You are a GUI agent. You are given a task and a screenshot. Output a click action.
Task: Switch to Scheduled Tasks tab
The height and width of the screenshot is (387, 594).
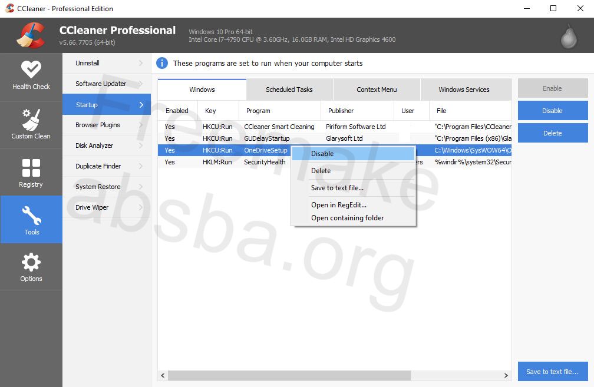[289, 90]
